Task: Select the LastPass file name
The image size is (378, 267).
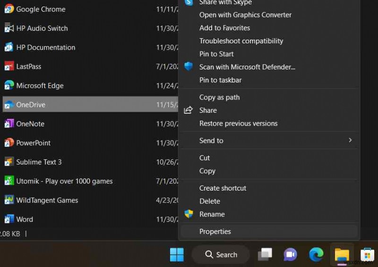Action: tap(29, 67)
